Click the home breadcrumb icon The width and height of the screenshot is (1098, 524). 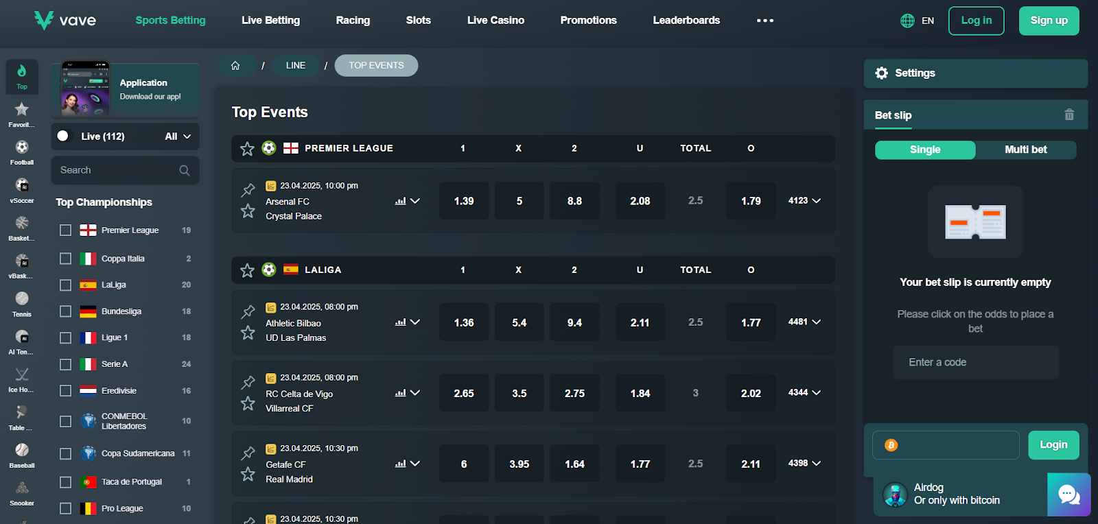pyautogui.click(x=235, y=65)
